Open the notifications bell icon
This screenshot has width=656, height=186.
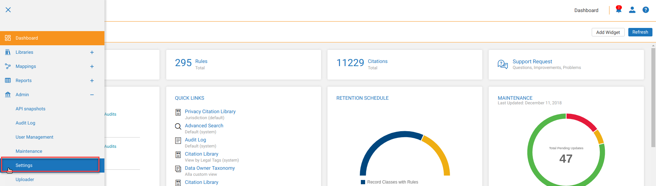point(619,10)
